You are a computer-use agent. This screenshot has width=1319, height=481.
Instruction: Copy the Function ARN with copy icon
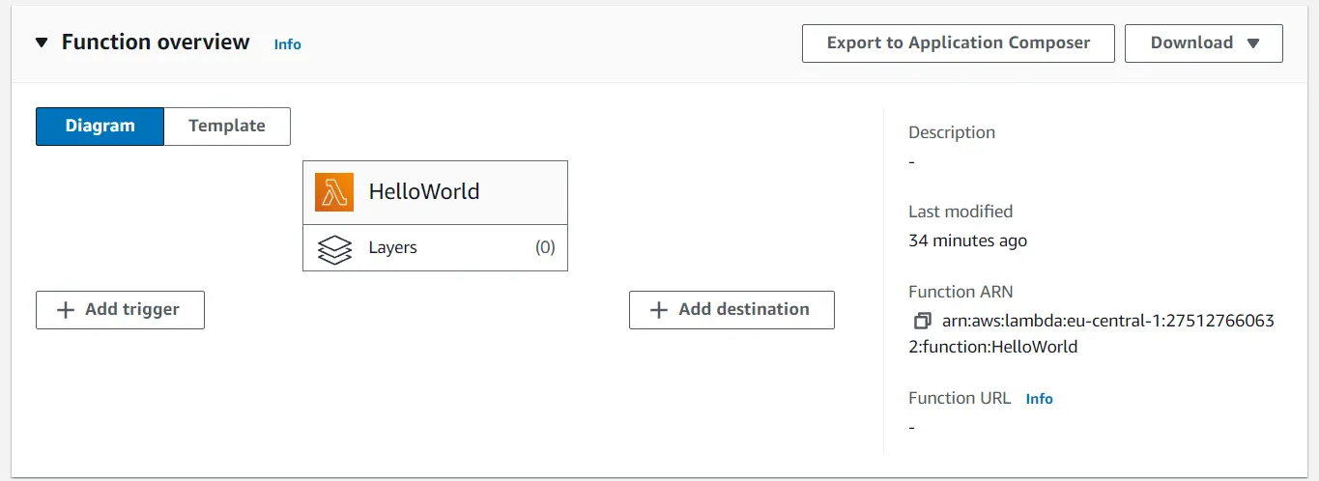click(922, 322)
